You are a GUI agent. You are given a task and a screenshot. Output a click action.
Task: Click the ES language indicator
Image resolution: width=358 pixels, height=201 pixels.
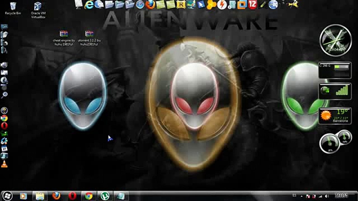[294, 196]
